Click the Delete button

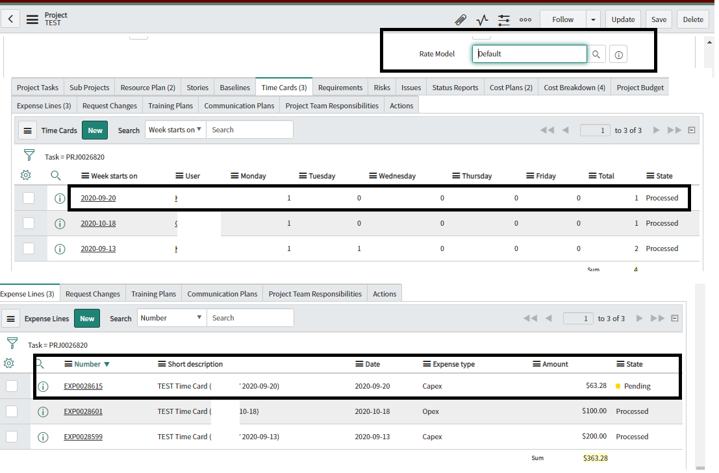tap(693, 19)
